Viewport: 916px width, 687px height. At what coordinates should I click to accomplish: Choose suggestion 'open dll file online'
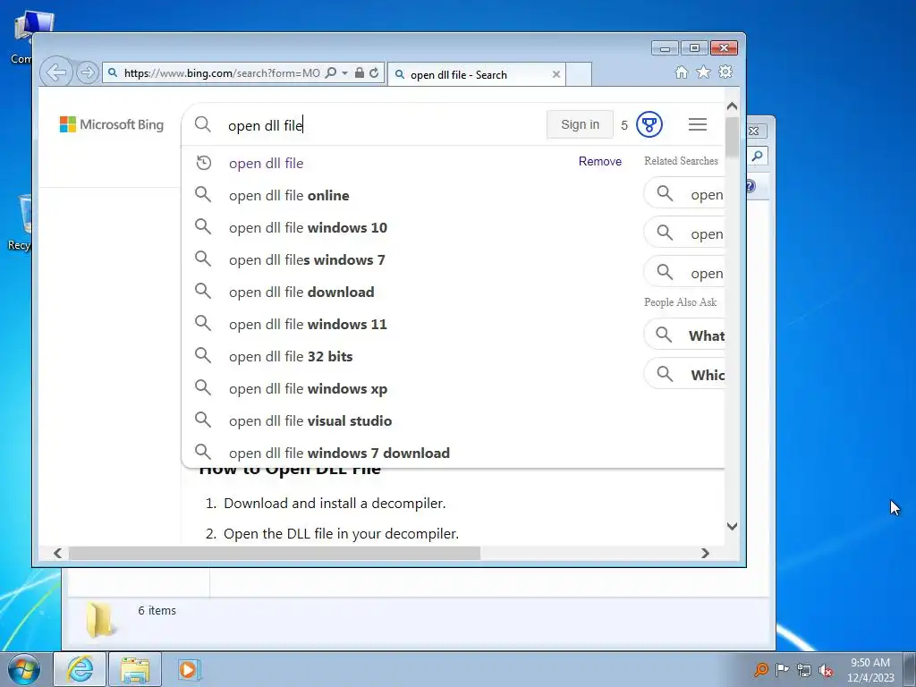click(x=289, y=196)
